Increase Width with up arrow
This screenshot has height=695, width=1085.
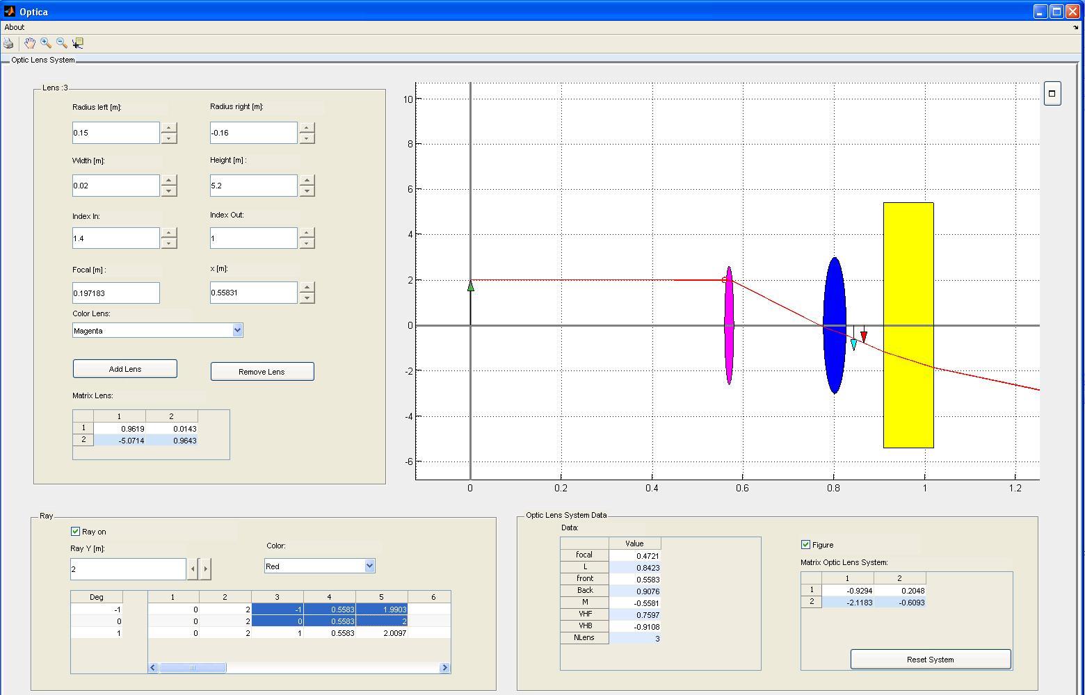pyautogui.click(x=168, y=181)
